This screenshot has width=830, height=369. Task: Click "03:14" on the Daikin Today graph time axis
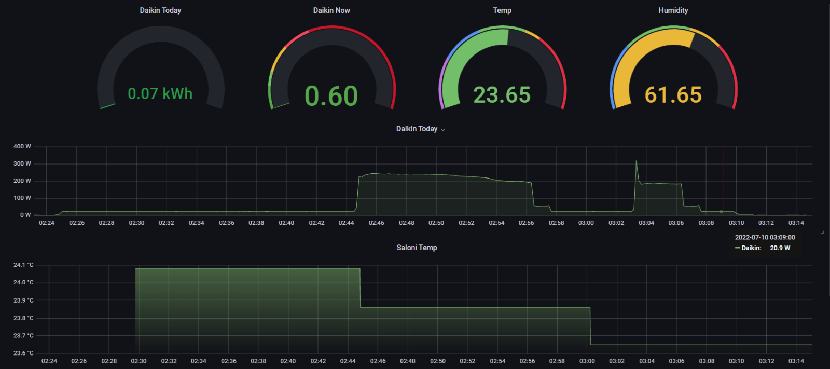[796, 223]
